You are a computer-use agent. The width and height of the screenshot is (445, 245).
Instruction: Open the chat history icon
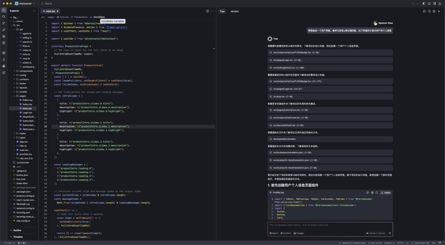429,11
